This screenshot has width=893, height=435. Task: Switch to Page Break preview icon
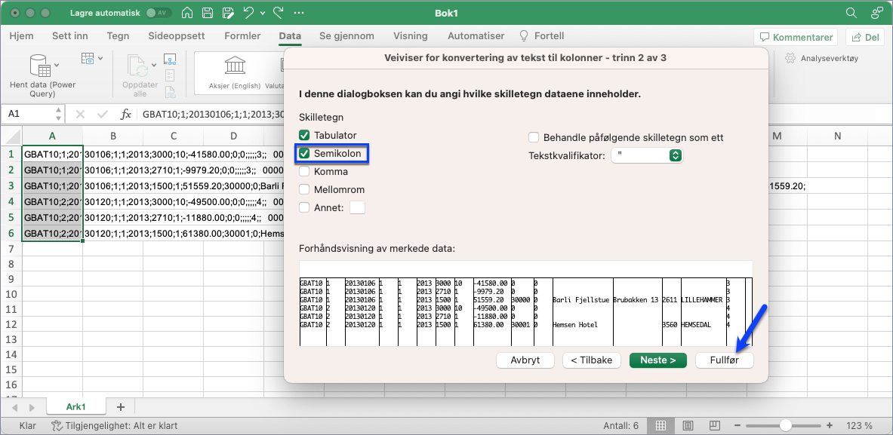pos(715,425)
